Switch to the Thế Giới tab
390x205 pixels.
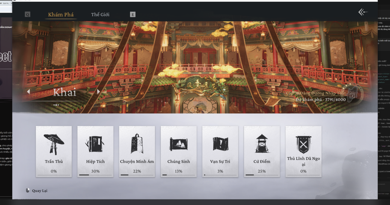[100, 14]
